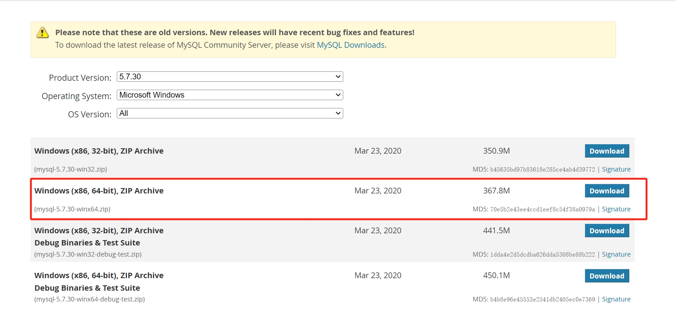Click the Windows (x86, 64-bit), ZIP Archive title
This screenshot has width=676, height=309.
point(99,191)
